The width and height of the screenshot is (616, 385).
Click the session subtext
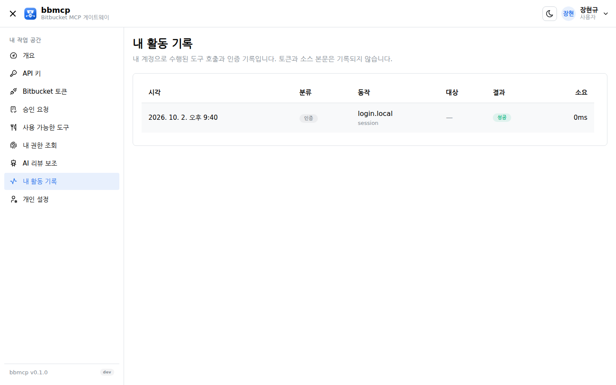pos(368,123)
